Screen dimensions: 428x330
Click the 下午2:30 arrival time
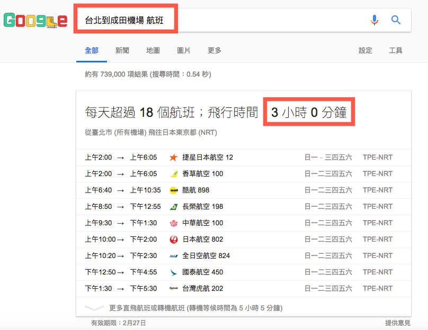coord(144,255)
